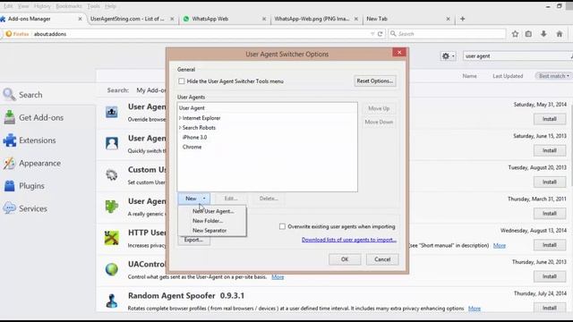Image resolution: width=573 pixels, height=322 pixels.
Task: Expand the Internet Explorer folder
Action: (180, 118)
